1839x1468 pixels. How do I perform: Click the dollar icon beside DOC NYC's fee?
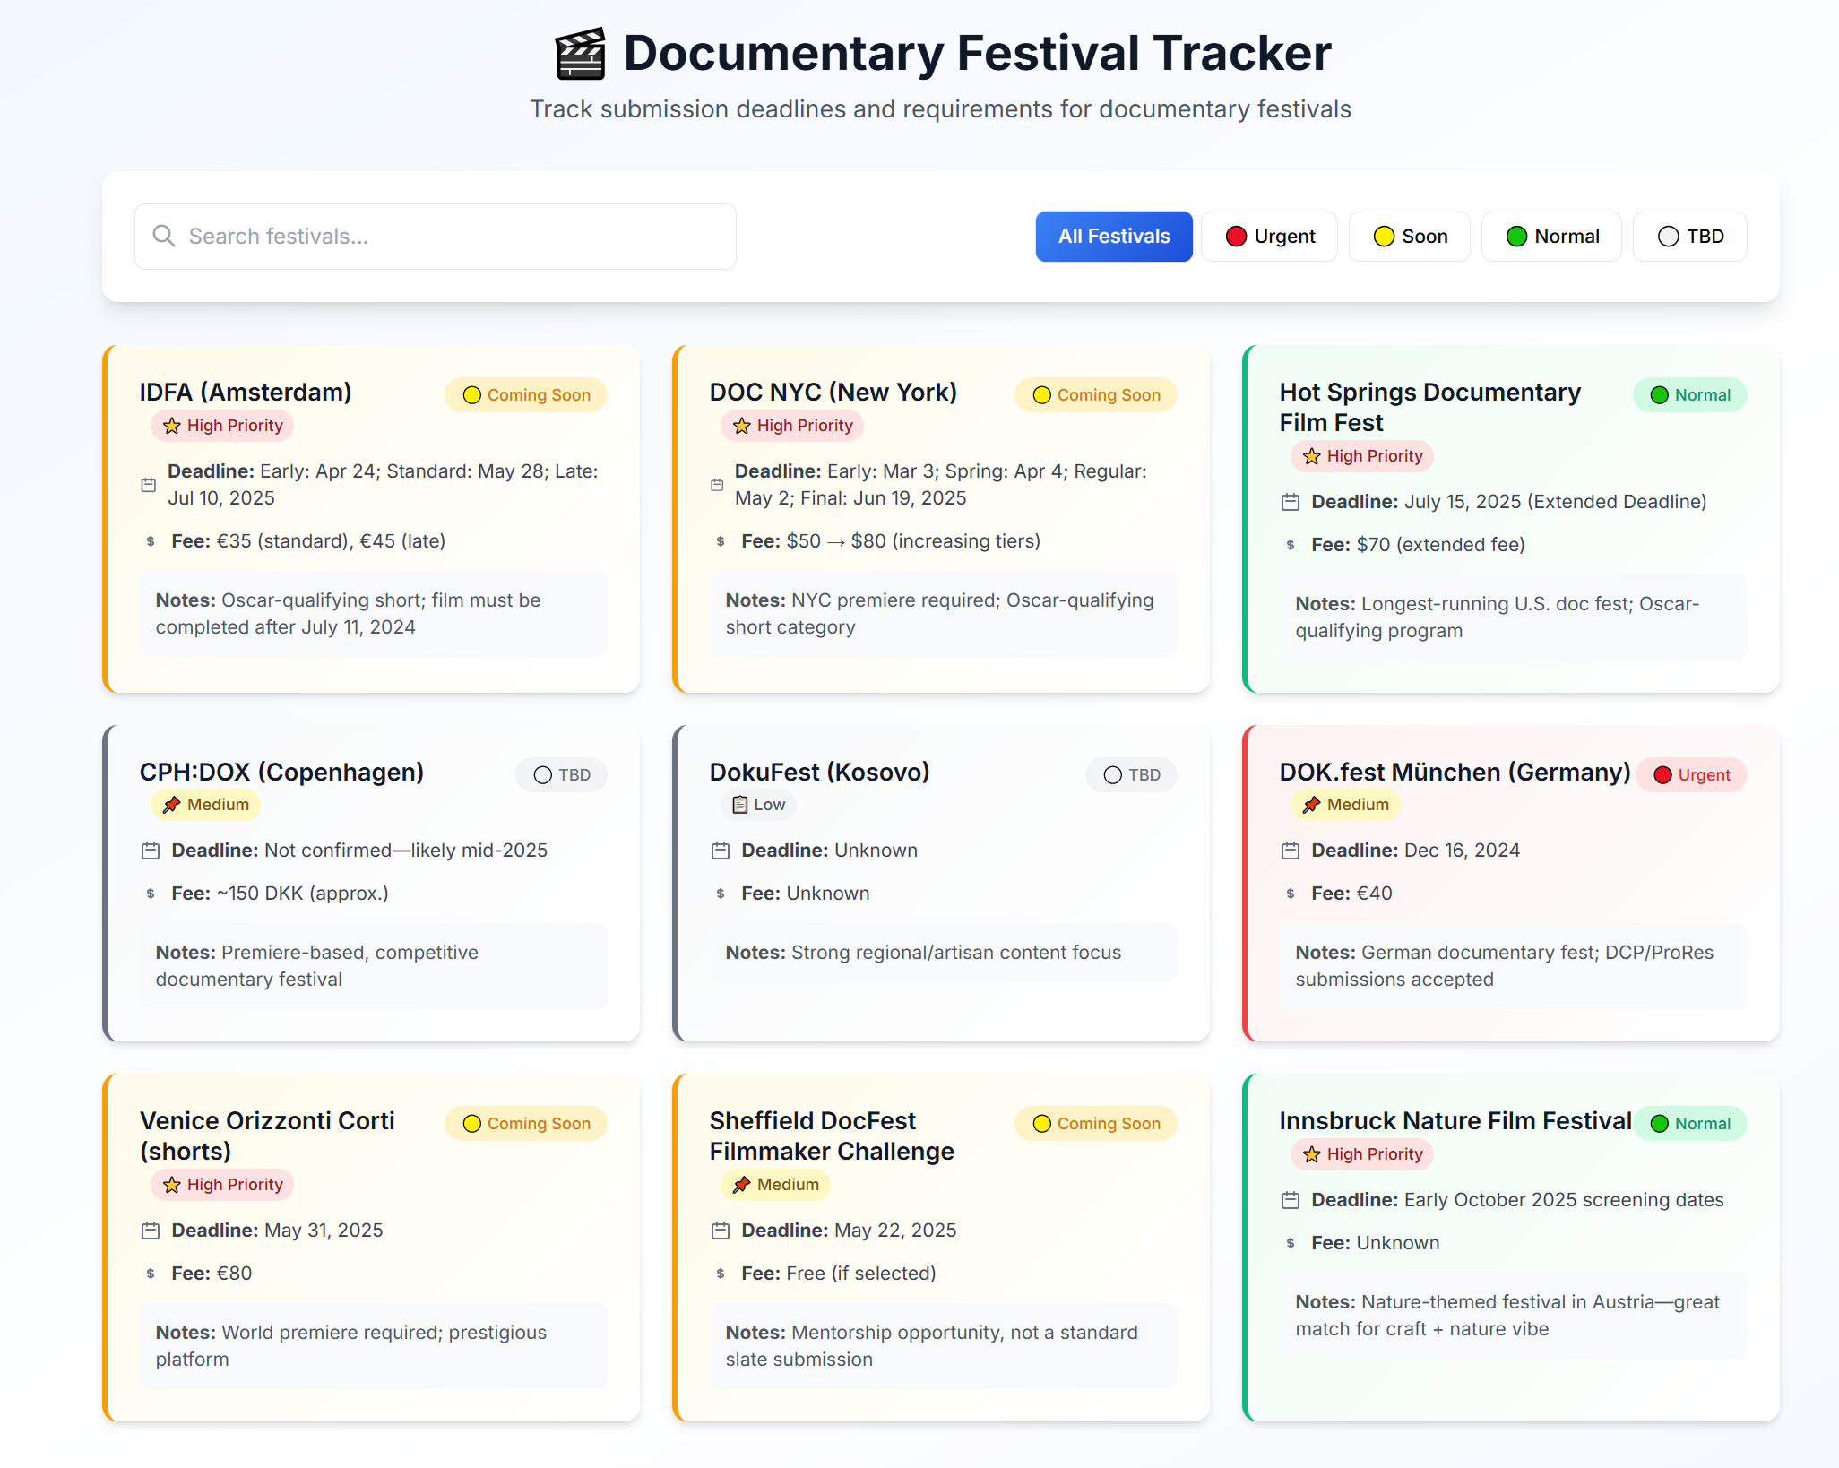pyautogui.click(x=720, y=541)
